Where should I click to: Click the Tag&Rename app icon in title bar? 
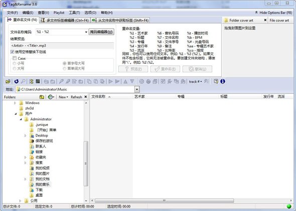point(5,4)
